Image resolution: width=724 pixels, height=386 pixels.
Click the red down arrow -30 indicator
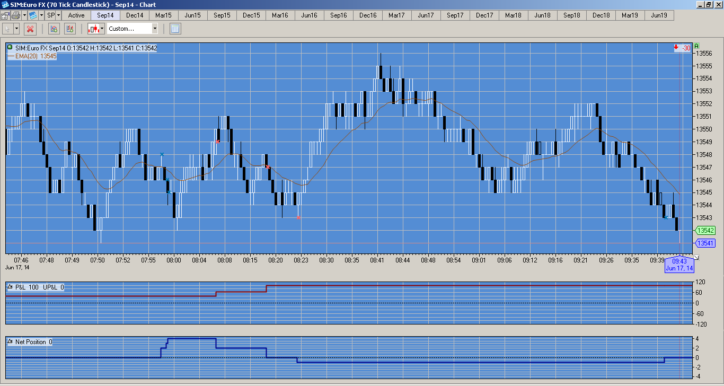[x=682, y=48]
